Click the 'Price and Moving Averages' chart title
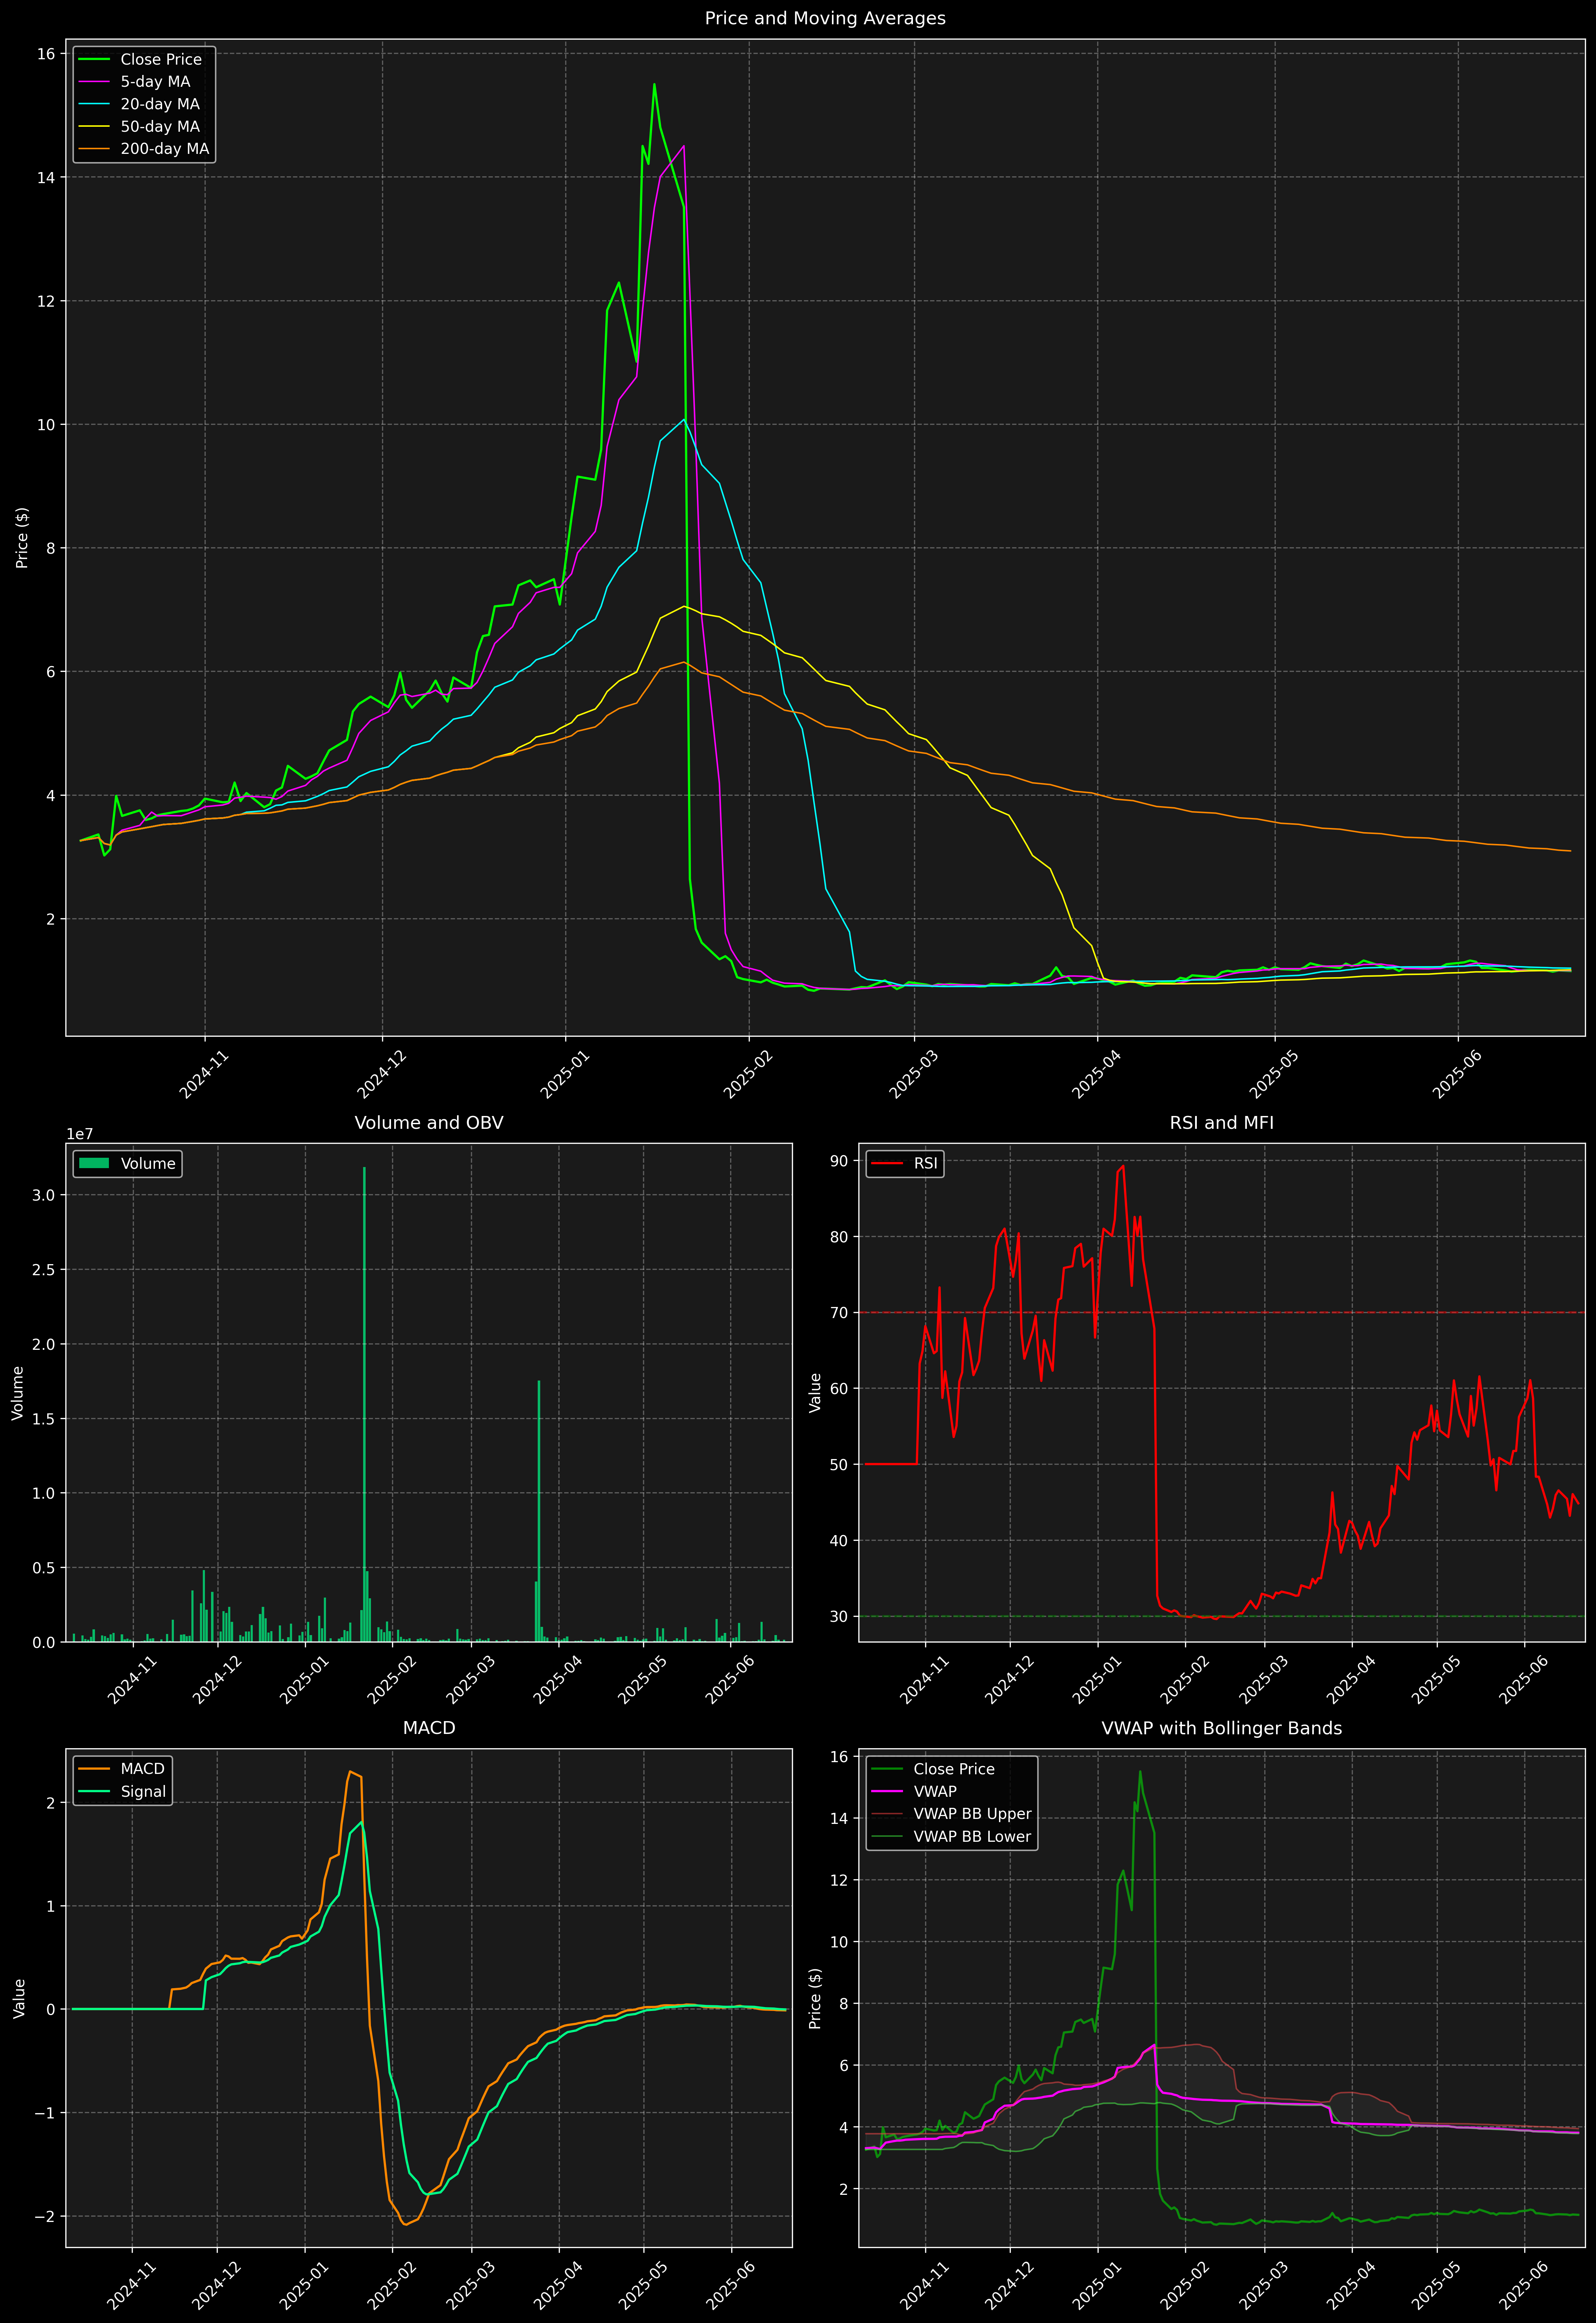Image resolution: width=1596 pixels, height=2323 pixels. point(825,18)
